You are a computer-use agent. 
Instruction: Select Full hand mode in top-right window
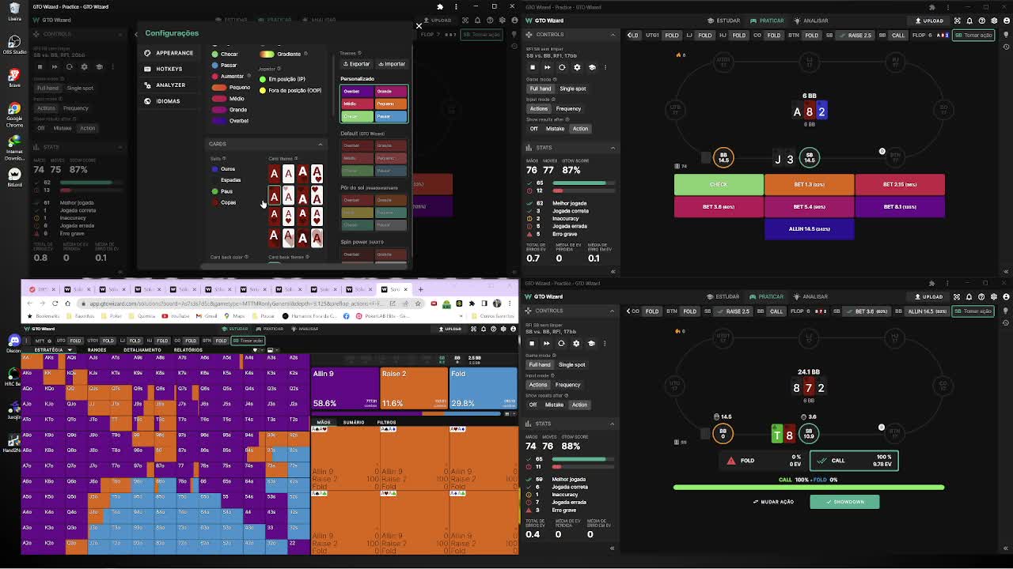coord(540,89)
